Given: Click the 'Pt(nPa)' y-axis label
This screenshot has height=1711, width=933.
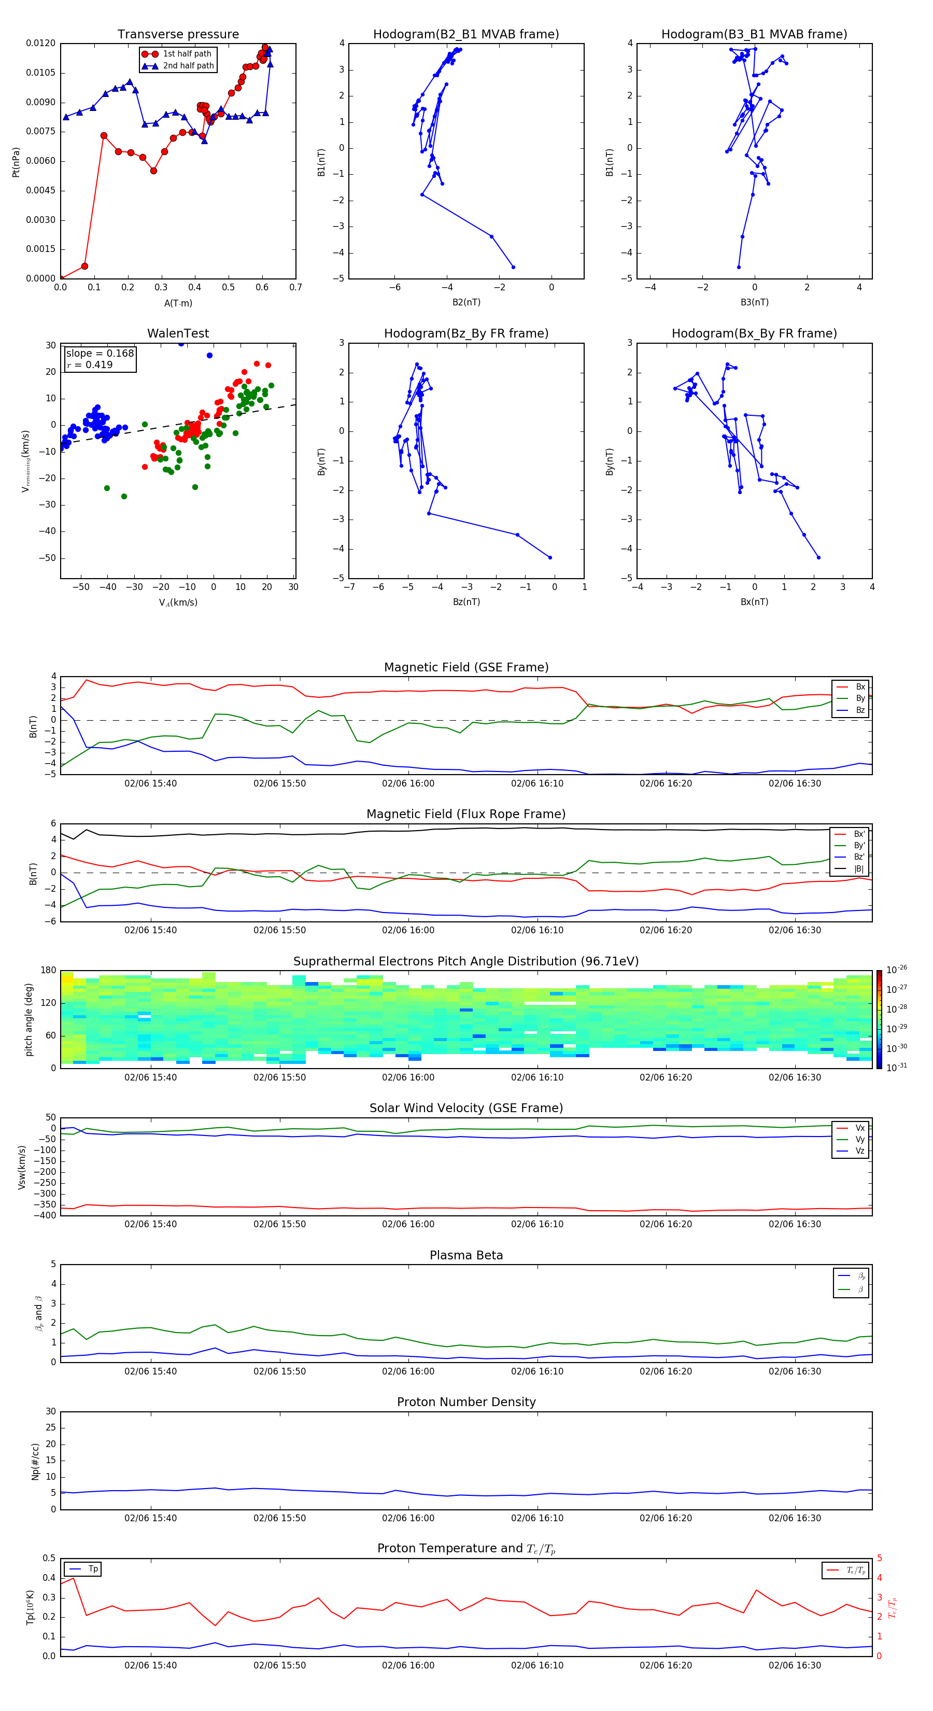Looking at the screenshot, I should [16, 162].
